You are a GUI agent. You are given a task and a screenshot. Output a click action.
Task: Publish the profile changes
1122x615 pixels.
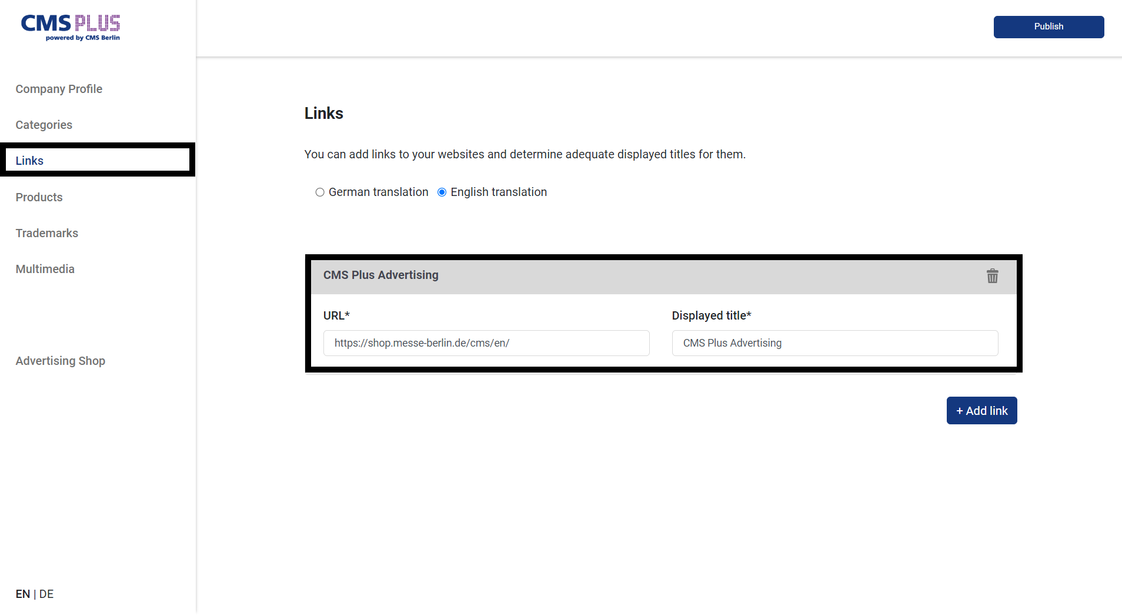click(x=1048, y=27)
